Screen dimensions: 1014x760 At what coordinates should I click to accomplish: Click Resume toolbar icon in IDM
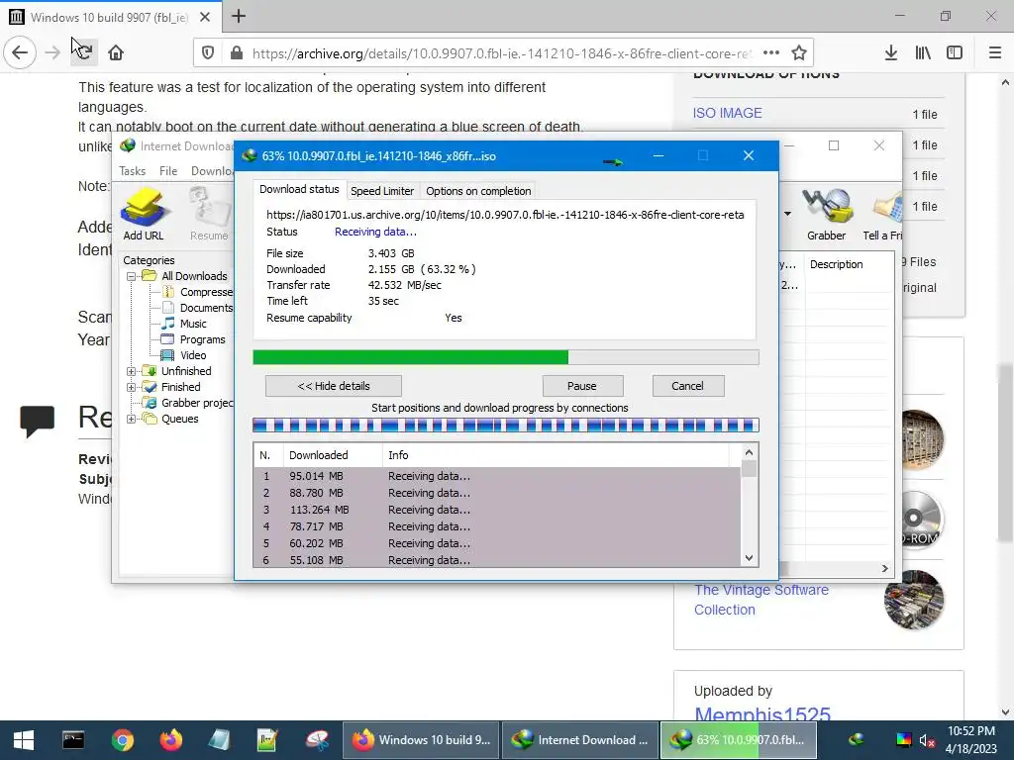[x=209, y=215]
